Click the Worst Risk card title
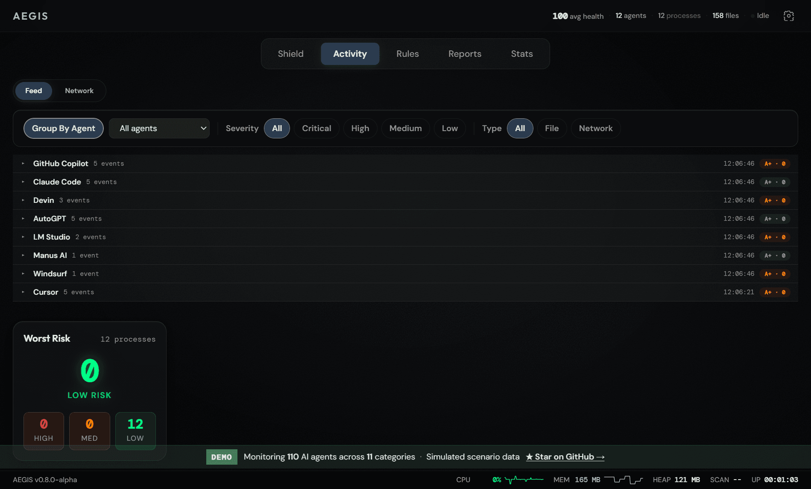 click(x=47, y=339)
